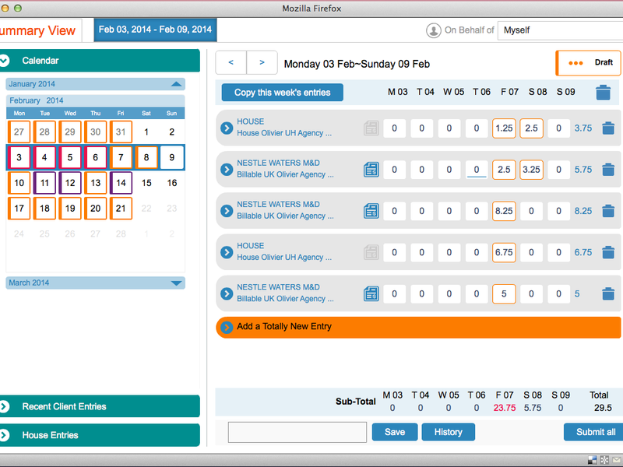Delete the HOUSE row totaling 3.75
Image resolution: width=623 pixels, height=467 pixels.
608,128
